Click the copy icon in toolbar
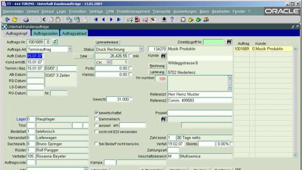This screenshot has height=170, width=302. click(x=51, y=19)
